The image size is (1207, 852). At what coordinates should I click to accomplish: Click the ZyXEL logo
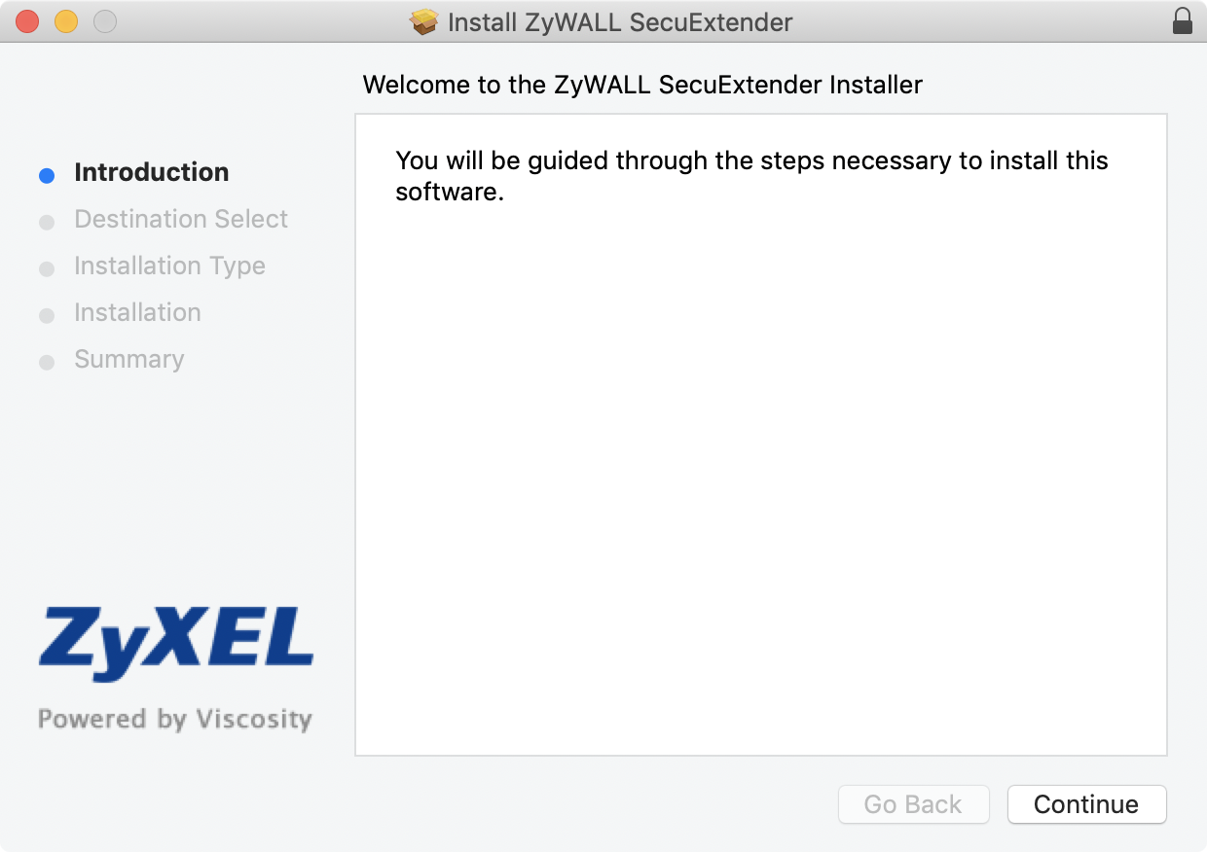tap(176, 643)
